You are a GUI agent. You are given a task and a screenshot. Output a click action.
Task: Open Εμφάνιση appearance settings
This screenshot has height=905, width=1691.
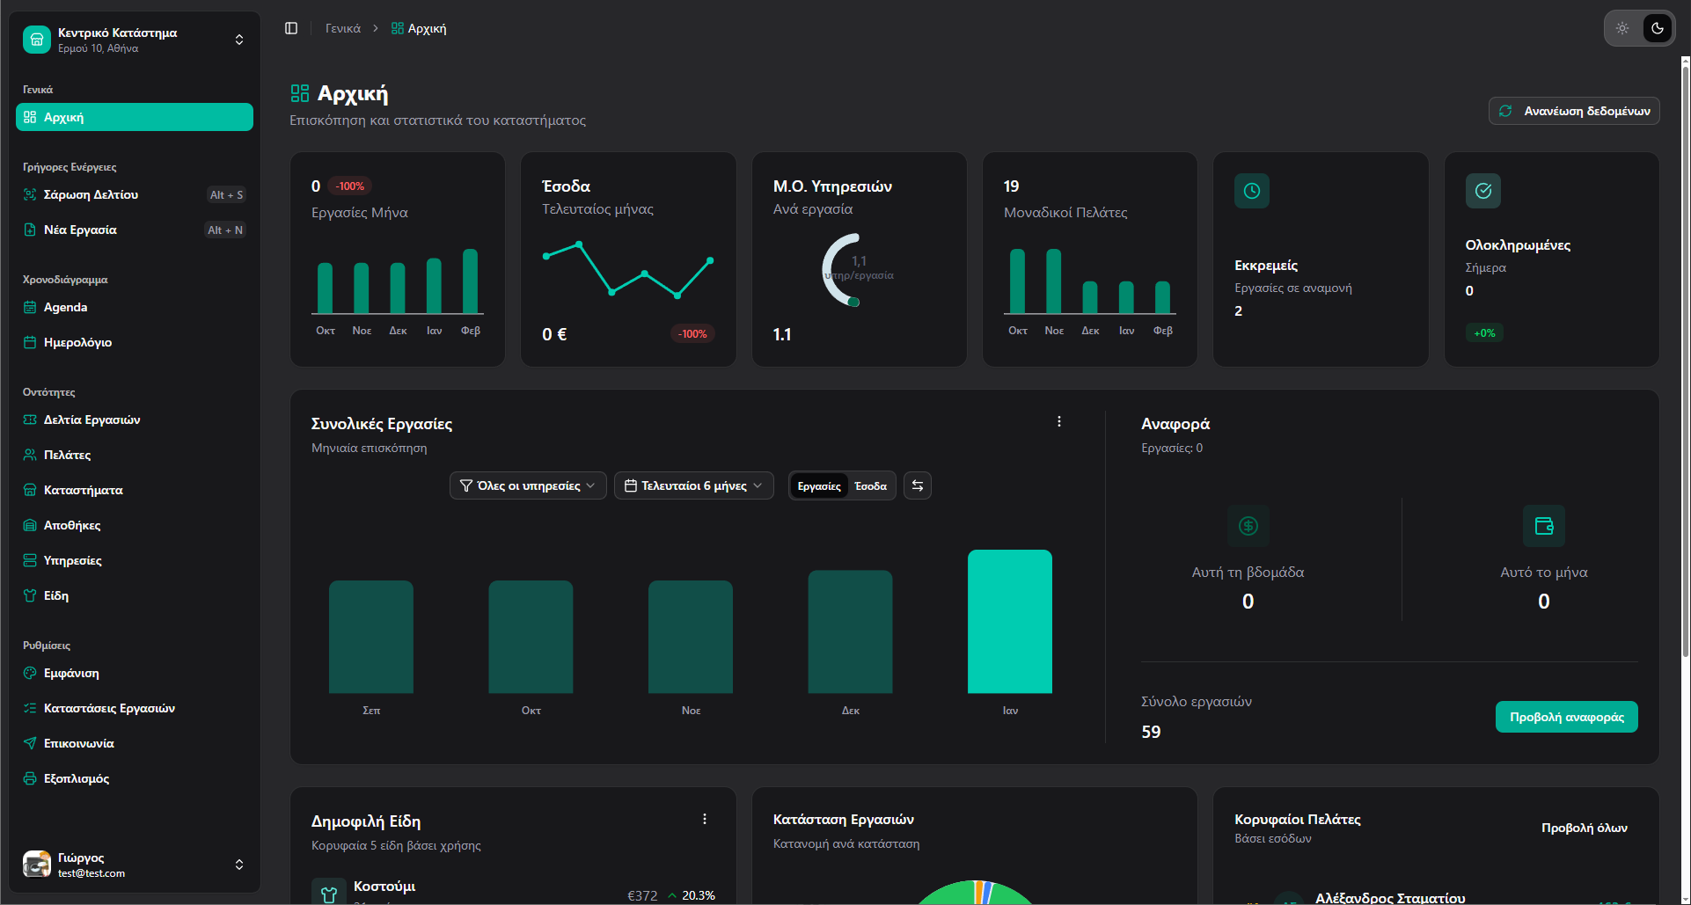(x=135, y=673)
